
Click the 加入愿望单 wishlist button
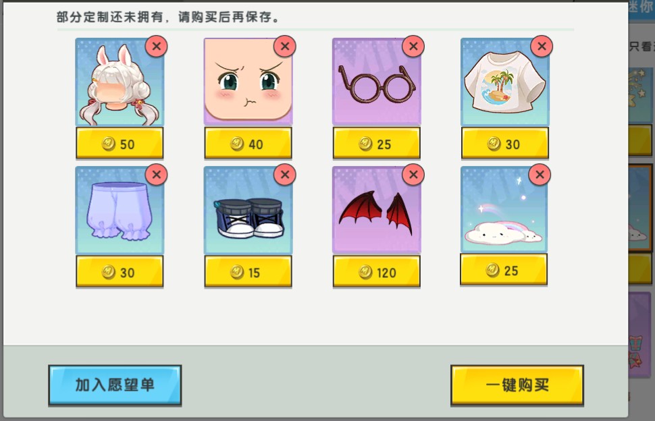click(115, 385)
